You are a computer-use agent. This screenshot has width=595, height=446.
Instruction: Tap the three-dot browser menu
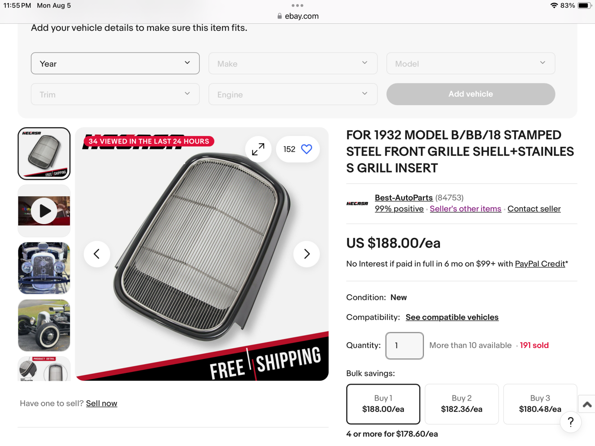[297, 6]
